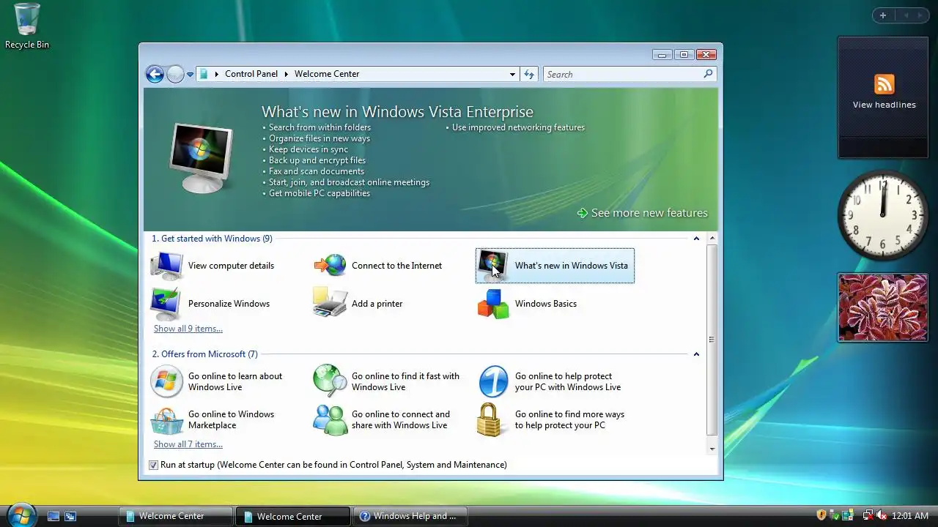
Task: Open Go online to find more ways to protect
Action: click(x=550, y=419)
